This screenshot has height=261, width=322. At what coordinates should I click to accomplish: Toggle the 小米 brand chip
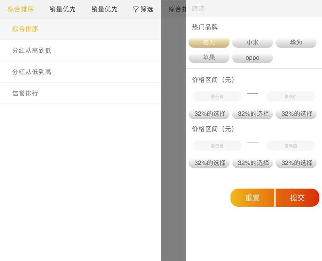(x=252, y=43)
